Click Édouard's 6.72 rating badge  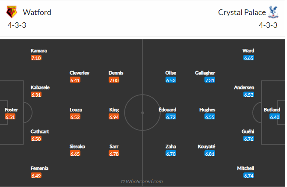click(x=171, y=117)
